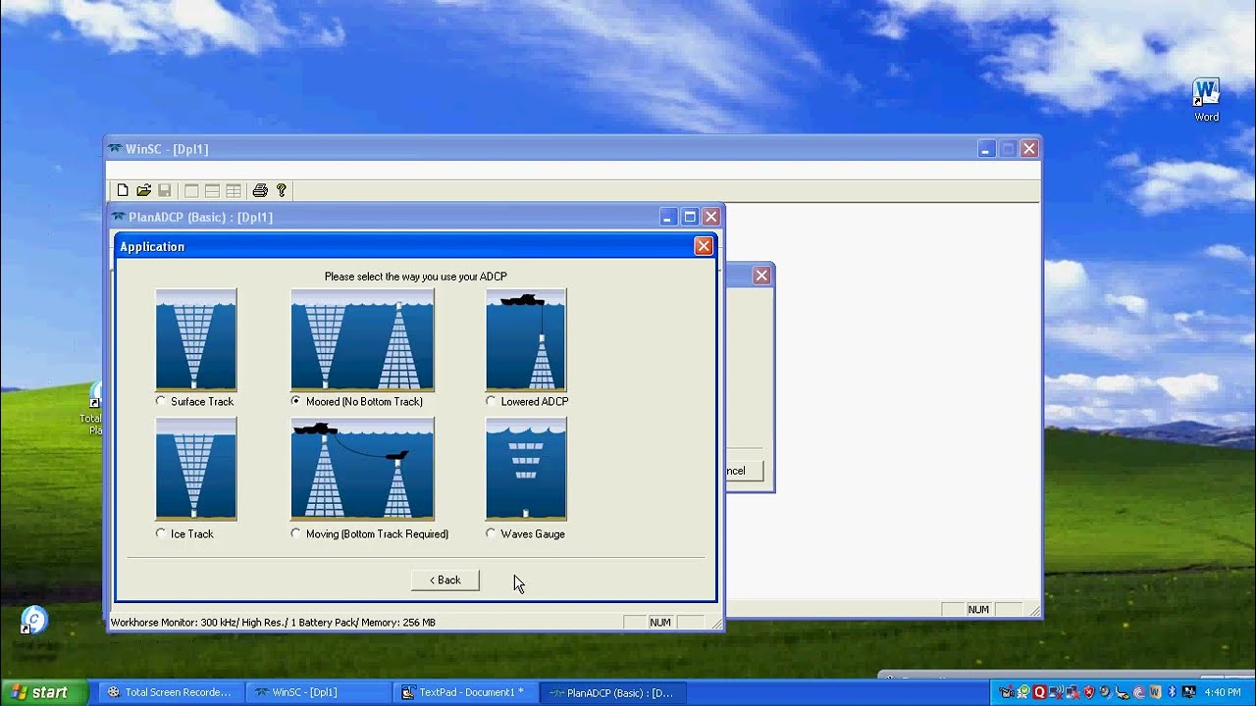This screenshot has height=706, width=1256.
Task: Click the WinSC title bar app icon
Action: (x=116, y=149)
